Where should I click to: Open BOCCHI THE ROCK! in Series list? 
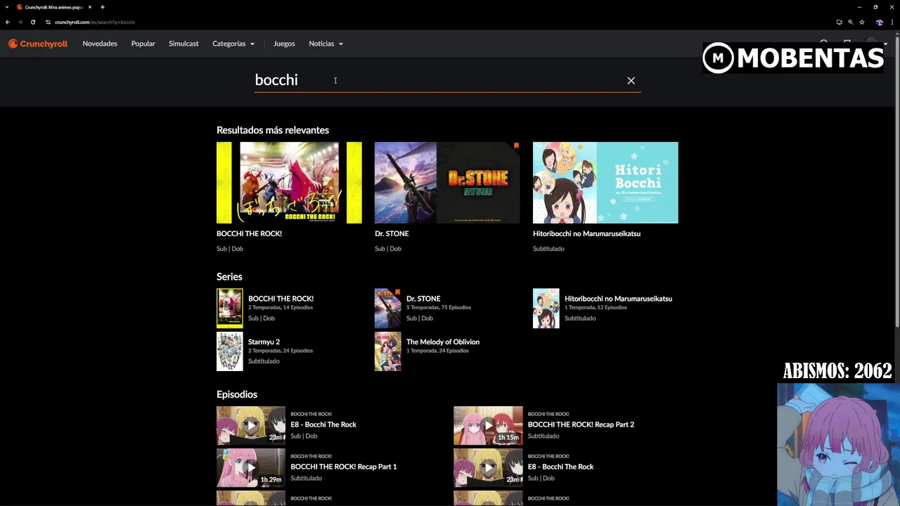281,299
